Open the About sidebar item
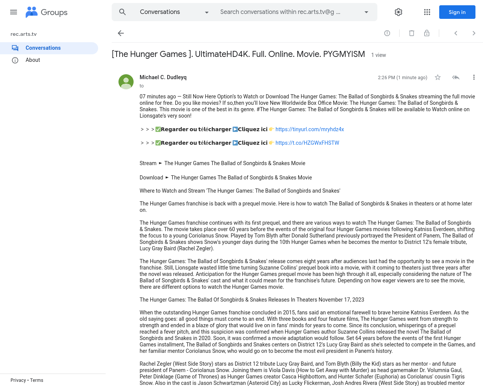 pyautogui.click(x=49, y=60)
